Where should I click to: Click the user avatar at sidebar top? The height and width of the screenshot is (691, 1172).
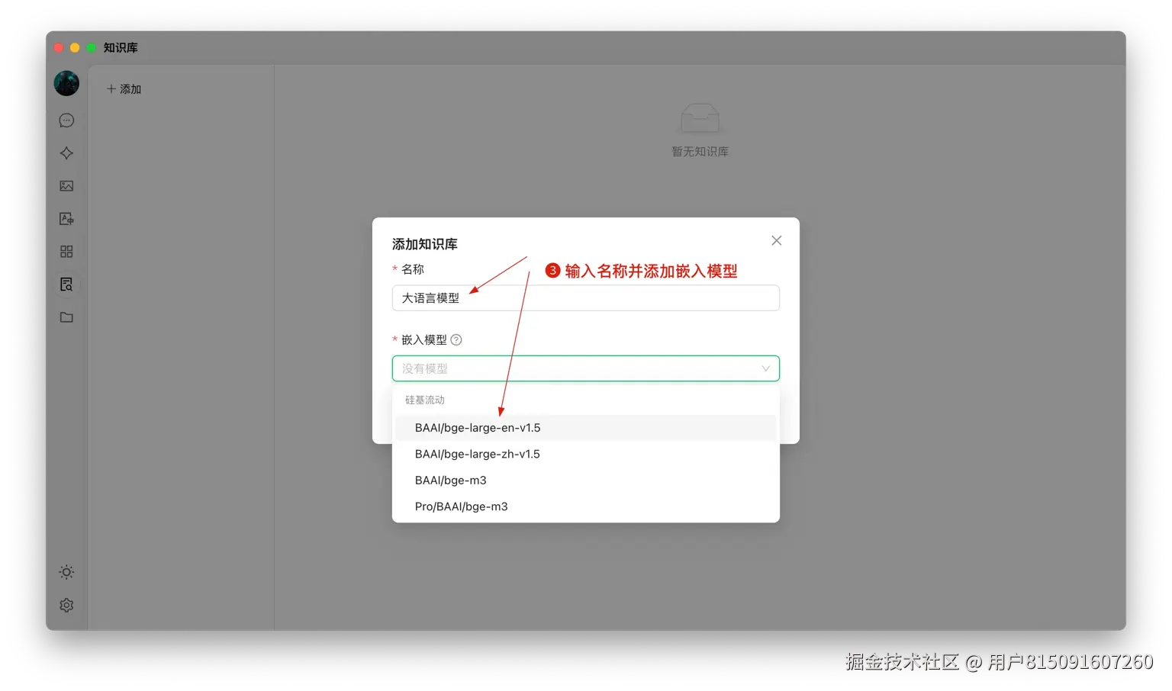click(x=66, y=83)
